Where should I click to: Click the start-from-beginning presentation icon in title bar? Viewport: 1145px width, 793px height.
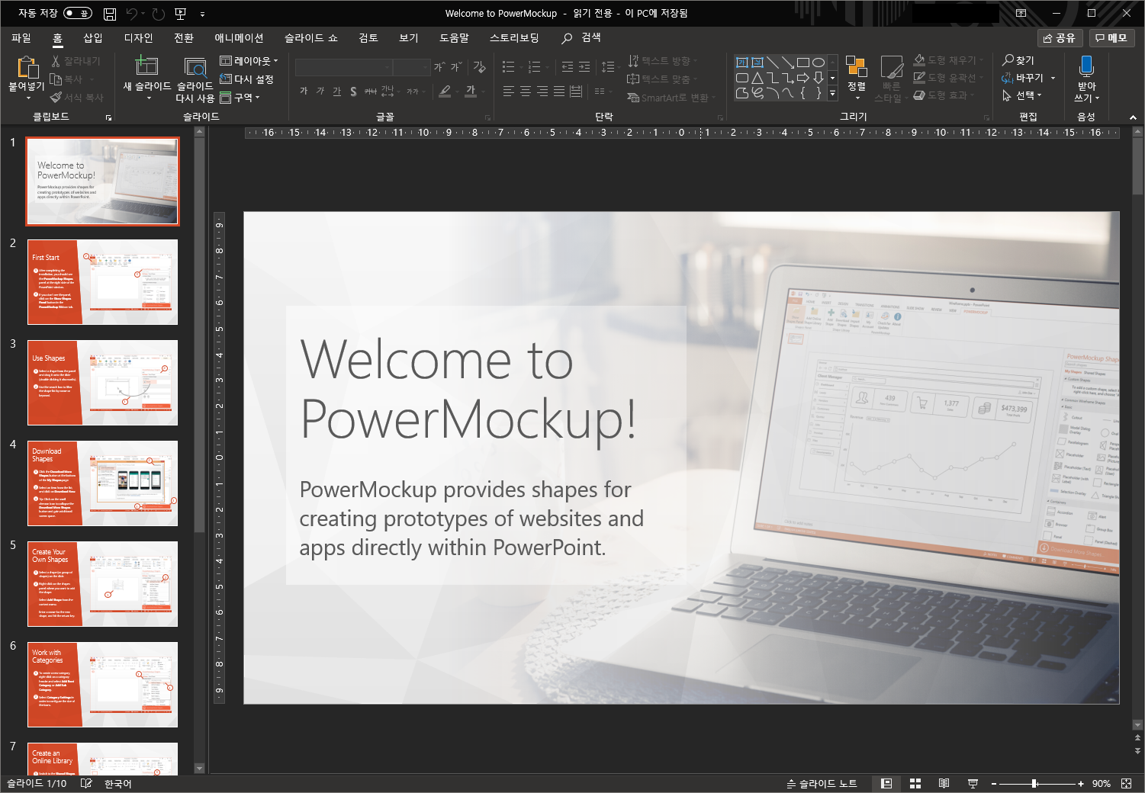(x=180, y=14)
